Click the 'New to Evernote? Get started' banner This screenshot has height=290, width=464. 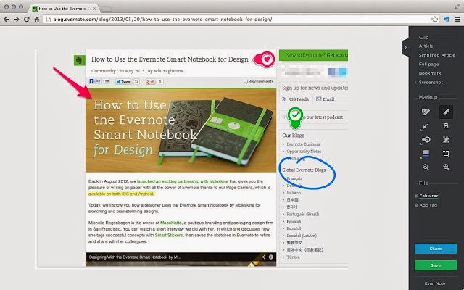pyautogui.click(x=313, y=55)
